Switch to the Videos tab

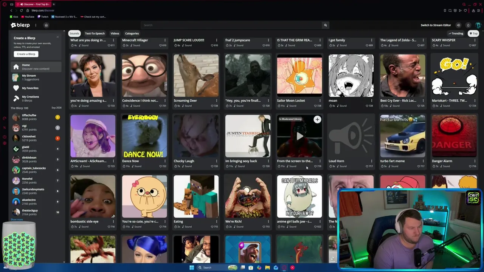click(115, 33)
